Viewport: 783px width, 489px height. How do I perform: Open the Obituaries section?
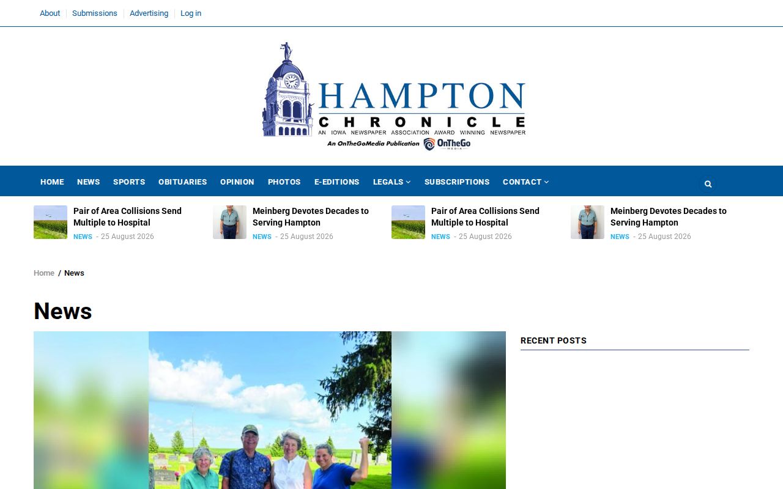click(182, 182)
